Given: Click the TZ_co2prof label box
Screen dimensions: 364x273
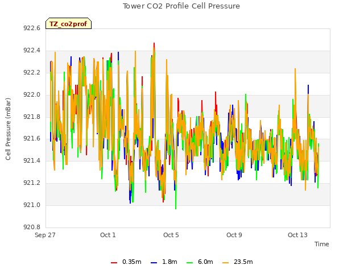Looking at the screenshot, I should coord(68,23).
